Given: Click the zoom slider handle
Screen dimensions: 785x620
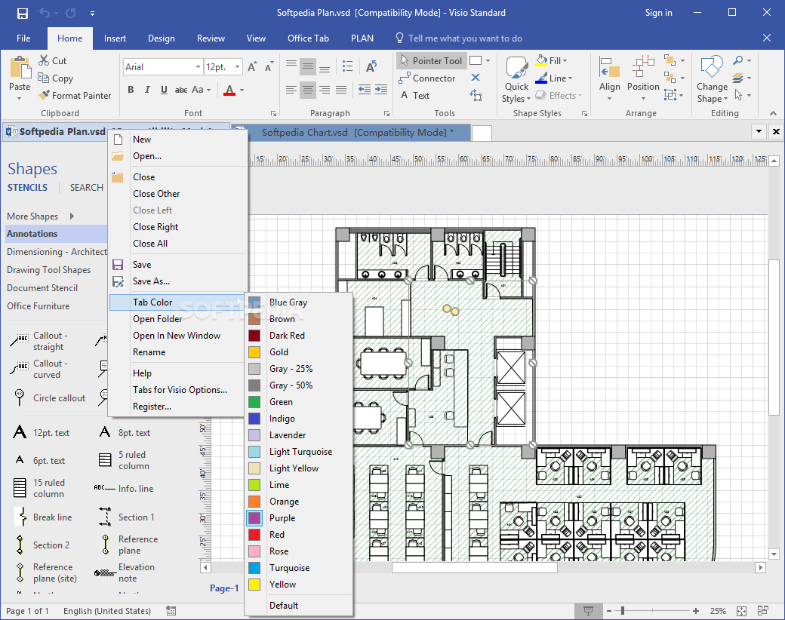Looking at the screenshot, I should [x=622, y=610].
